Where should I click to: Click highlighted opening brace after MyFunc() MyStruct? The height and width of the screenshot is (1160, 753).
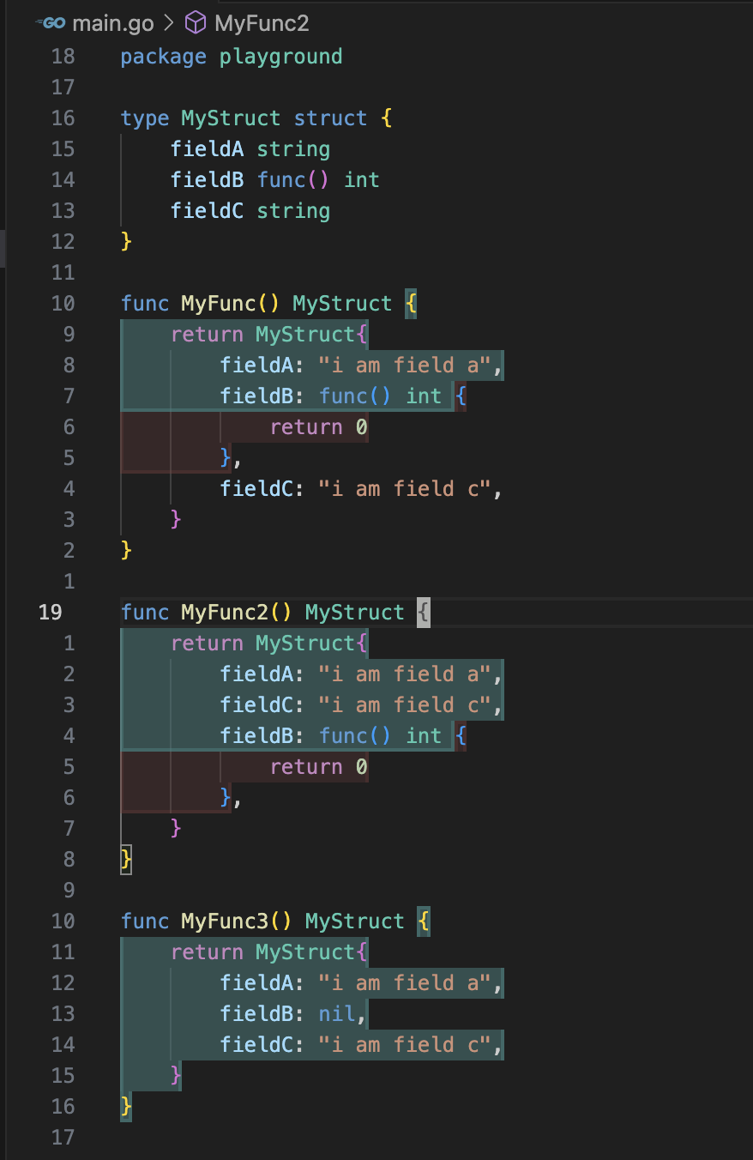pyautogui.click(x=411, y=304)
